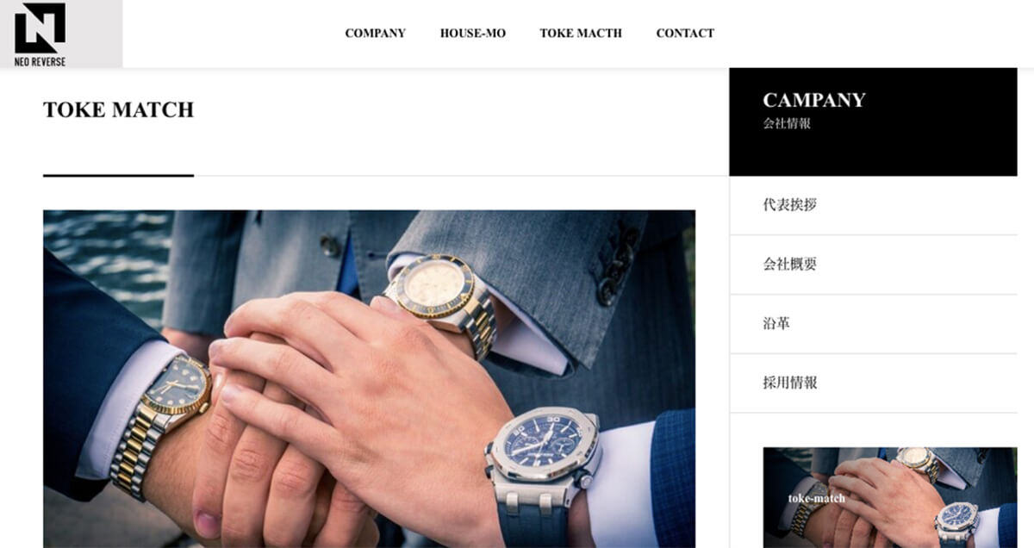Click the black underline accent below heading
The image size is (1034, 548).
[118, 176]
